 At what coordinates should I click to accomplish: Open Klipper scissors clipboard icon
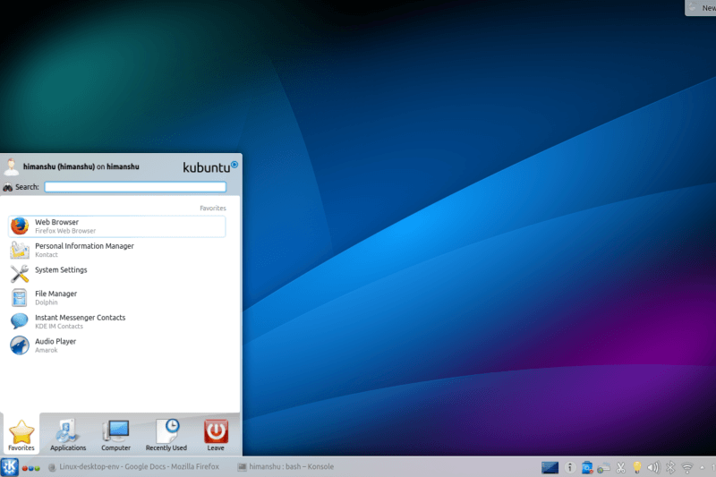click(x=620, y=467)
